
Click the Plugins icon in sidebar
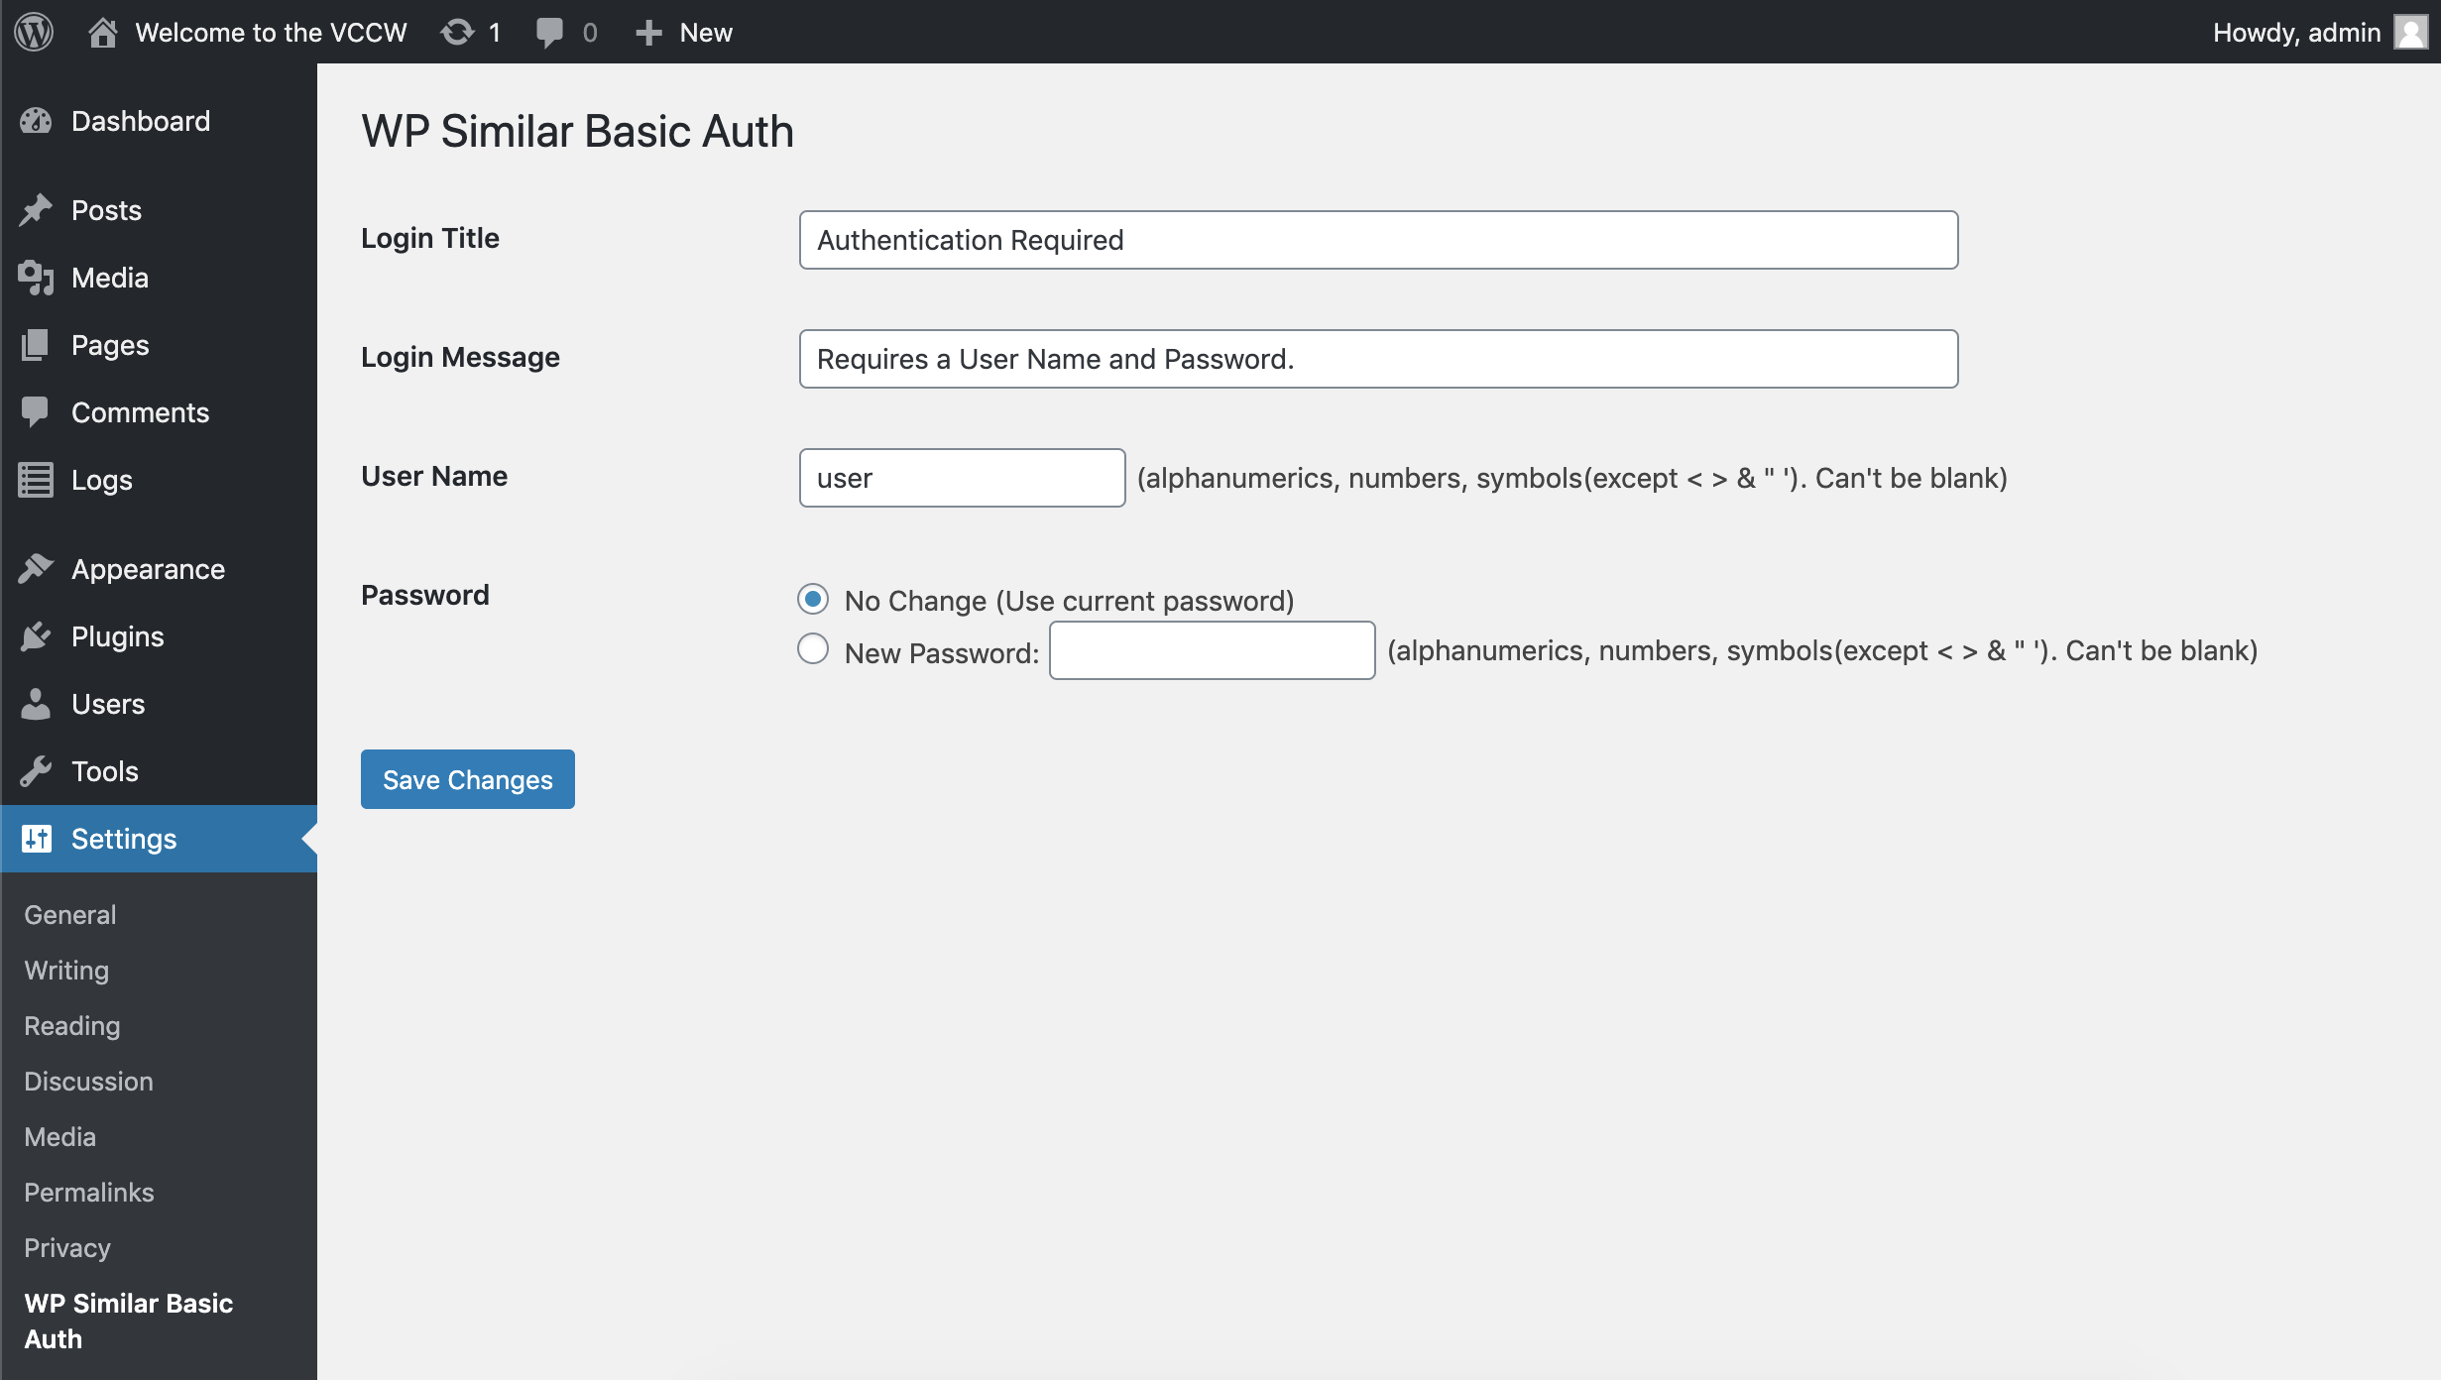tap(37, 635)
